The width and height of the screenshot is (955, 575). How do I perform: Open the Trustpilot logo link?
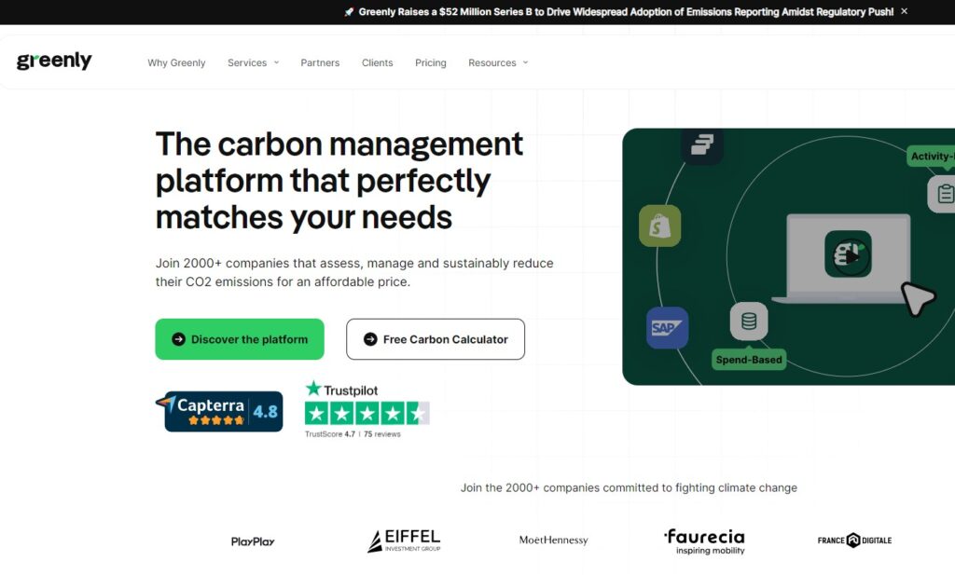(341, 390)
